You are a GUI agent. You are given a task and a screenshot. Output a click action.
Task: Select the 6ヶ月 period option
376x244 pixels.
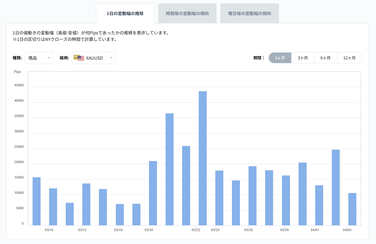326,58
